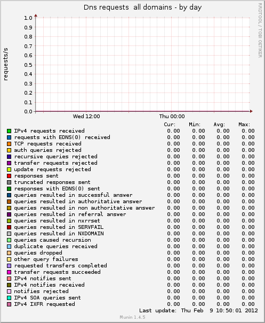The image size is (265, 323).
Task: Click the swatch beside IPv4 notifies received
Action: 9,285
